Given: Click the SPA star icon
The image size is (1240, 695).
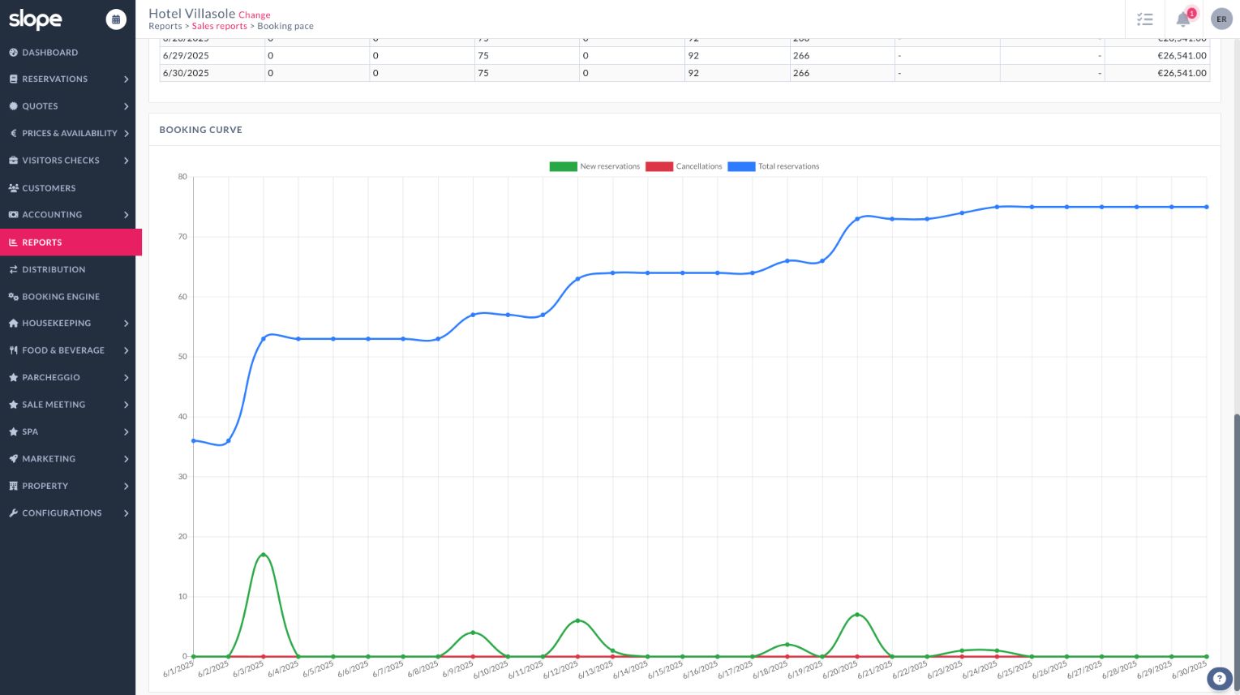Looking at the screenshot, I should click(13, 432).
